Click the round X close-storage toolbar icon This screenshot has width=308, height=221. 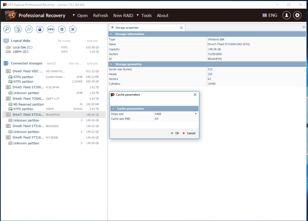pyautogui.click(x=73, y=29)
